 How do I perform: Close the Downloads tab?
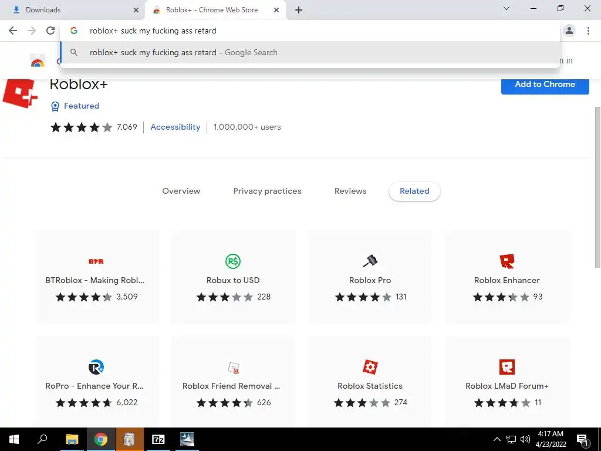(136, 10)
